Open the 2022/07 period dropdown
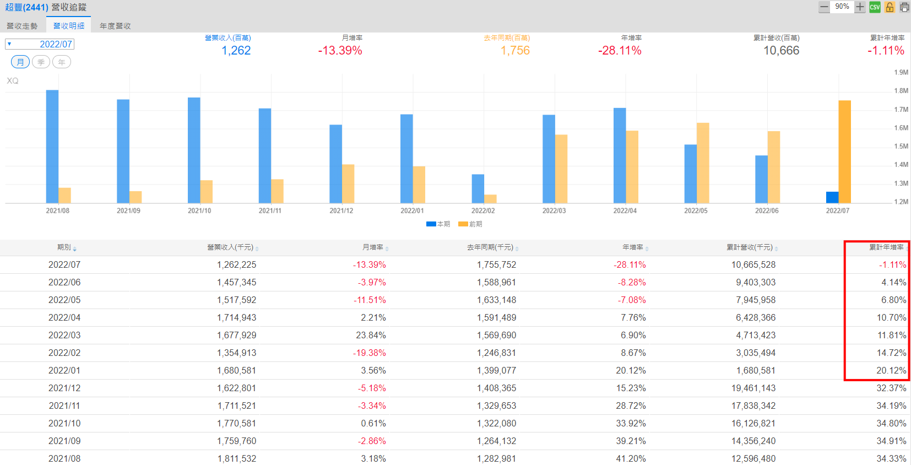911x465 pixels. (x=40, y=44)
